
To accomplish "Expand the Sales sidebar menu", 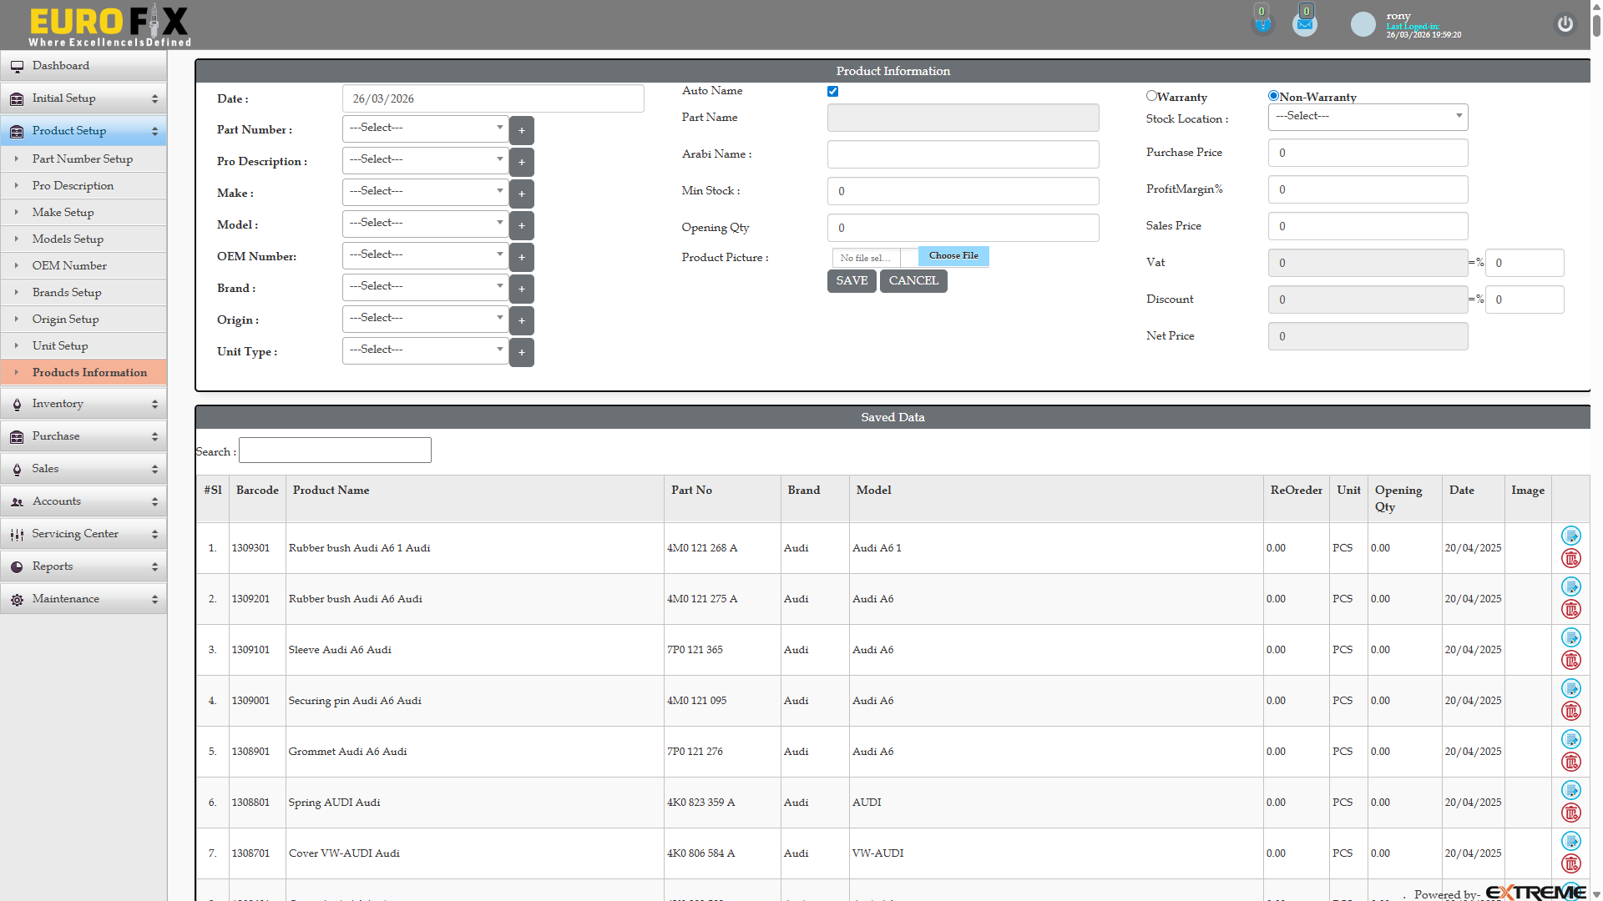I will click(83, 468).
